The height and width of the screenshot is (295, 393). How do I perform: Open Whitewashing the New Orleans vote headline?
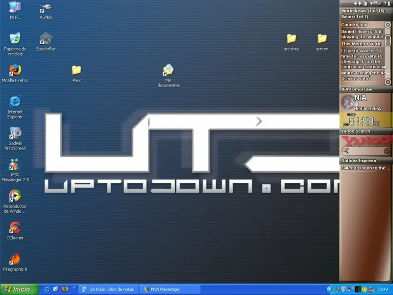click(365, 76)
